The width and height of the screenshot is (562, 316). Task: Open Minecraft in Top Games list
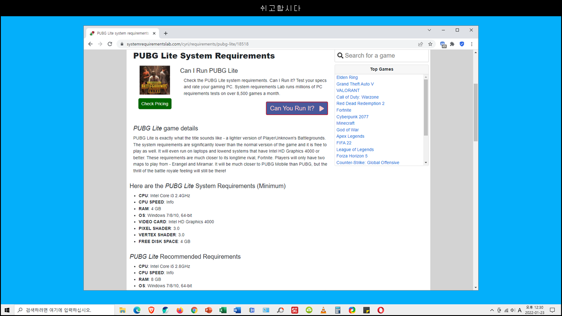pos(346,123)
